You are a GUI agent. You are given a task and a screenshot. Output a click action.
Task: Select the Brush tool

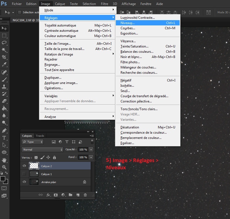[4, 80]
